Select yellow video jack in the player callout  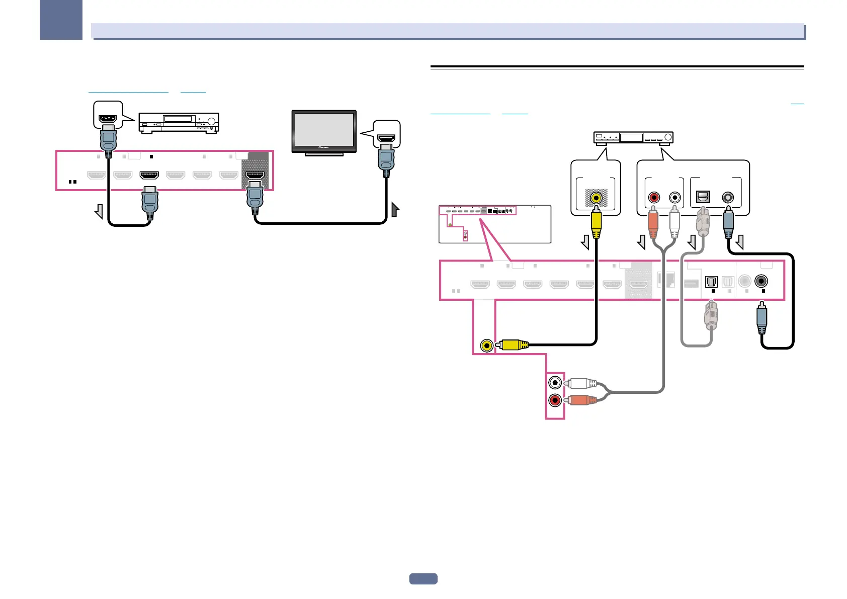[x=596, y=198]
